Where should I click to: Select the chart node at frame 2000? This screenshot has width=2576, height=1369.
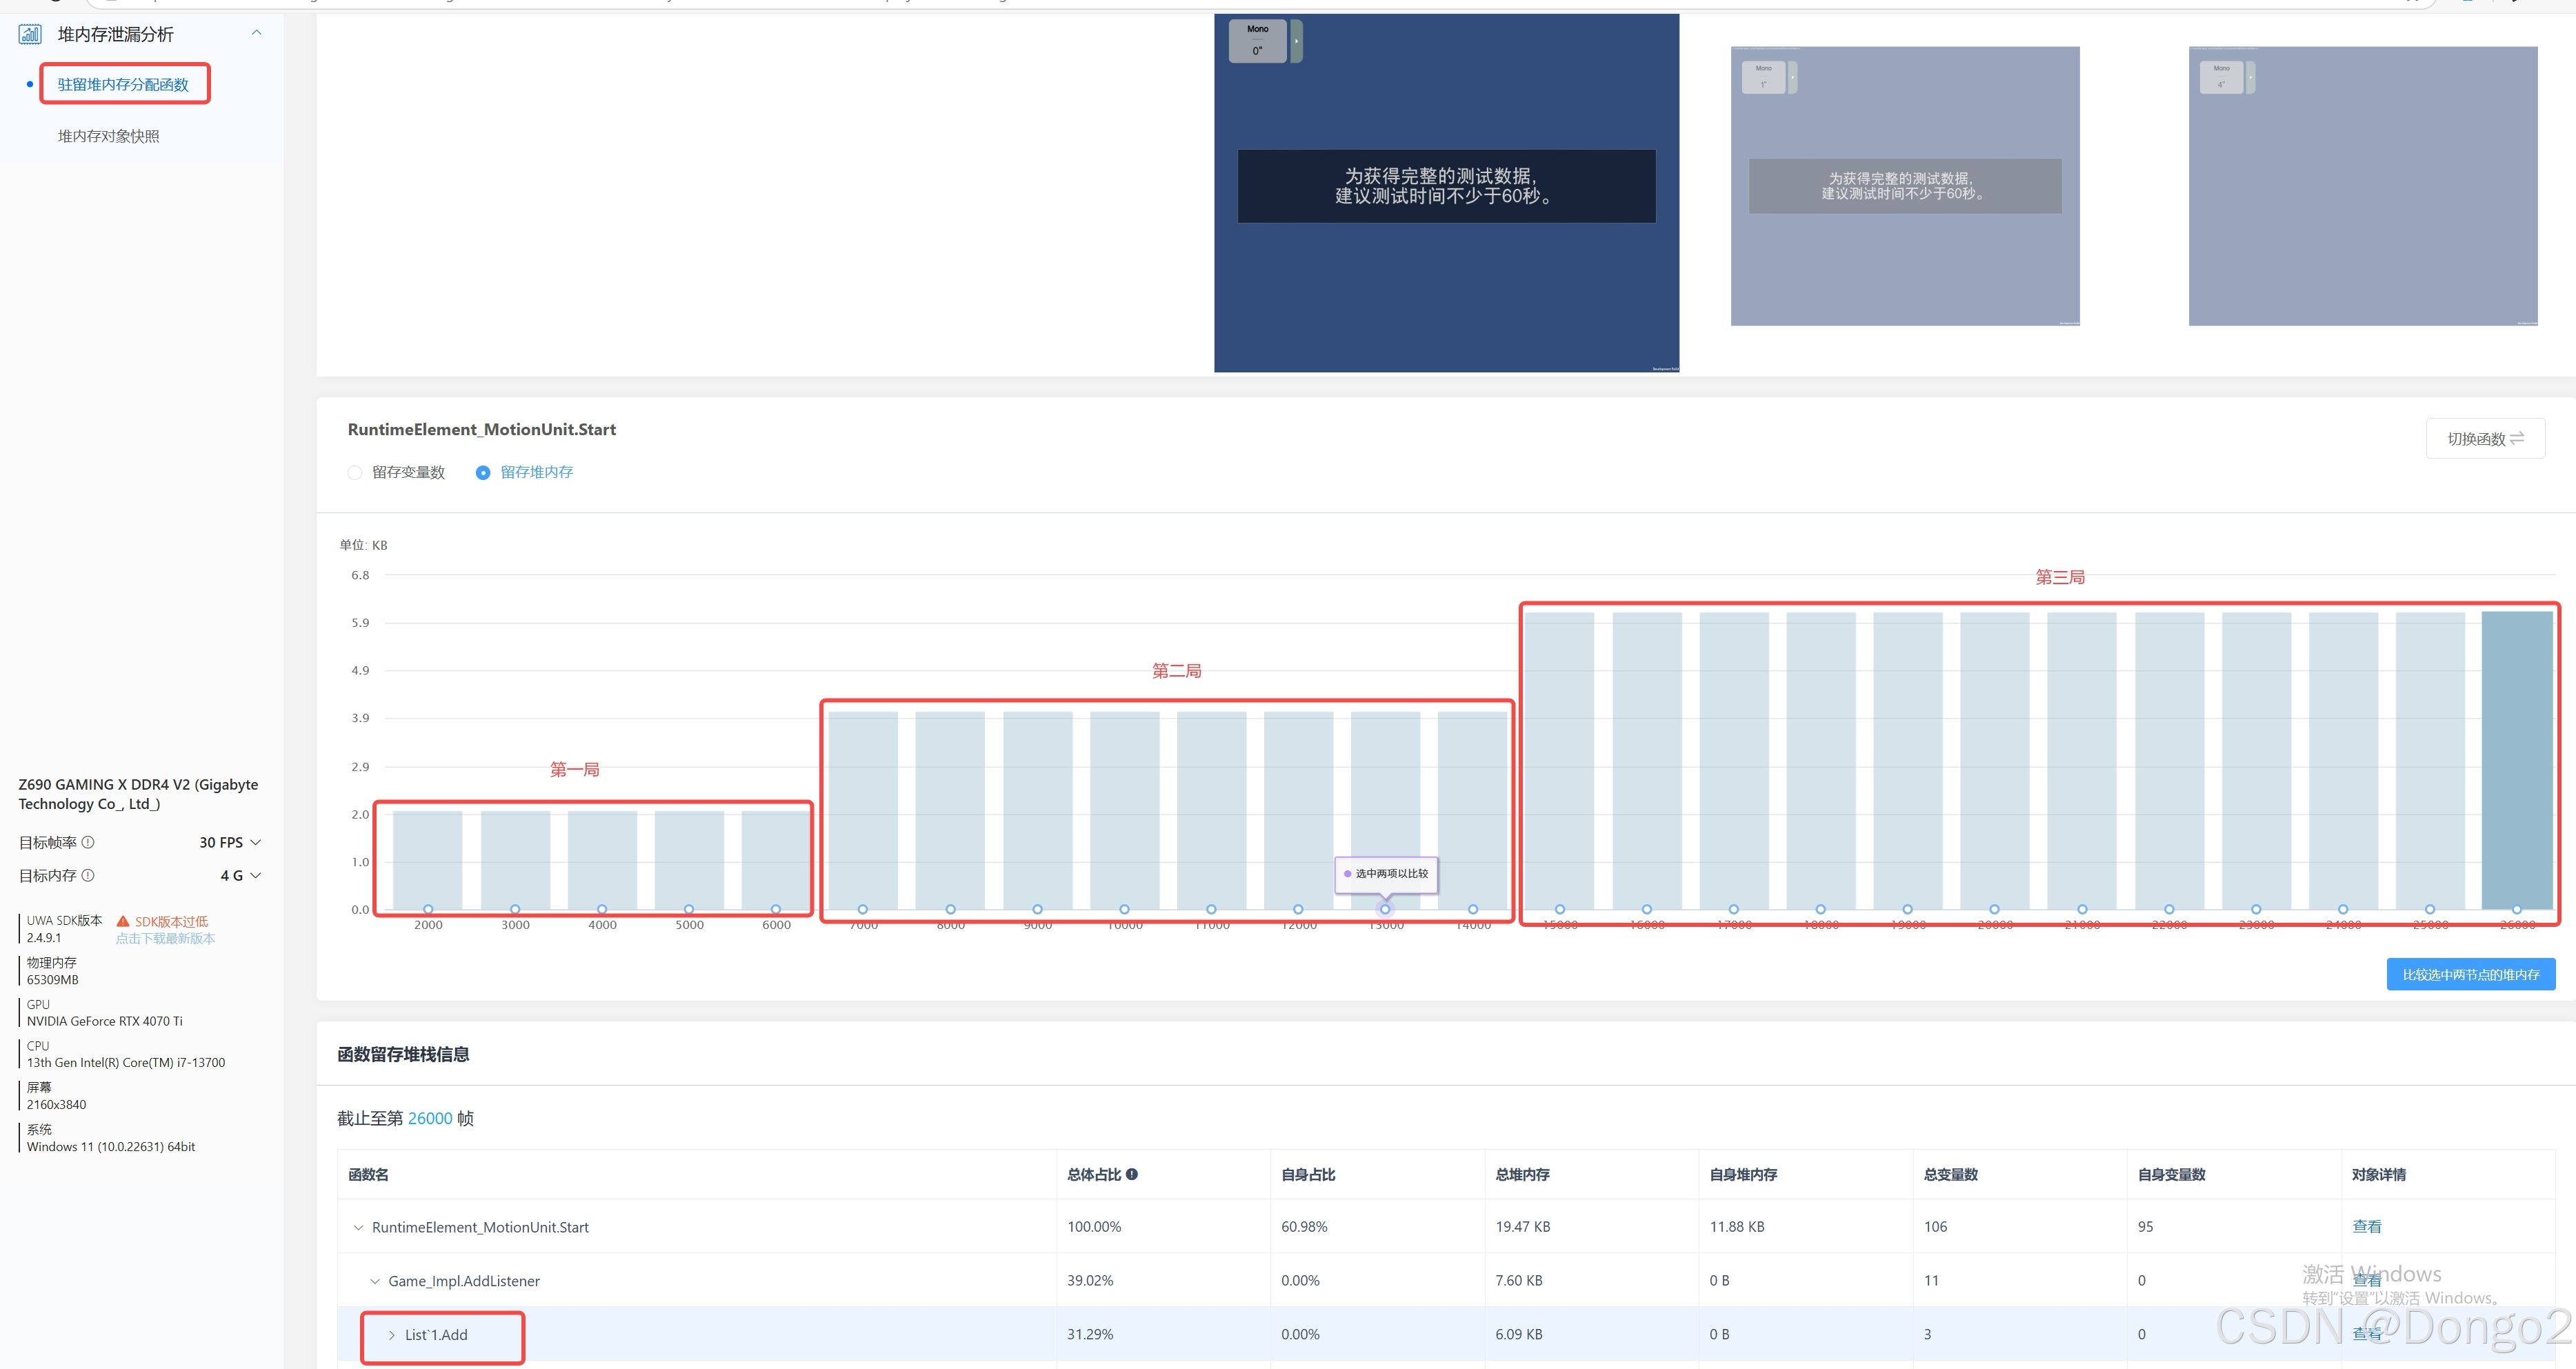pyautogui.click(x=428, y=909)
